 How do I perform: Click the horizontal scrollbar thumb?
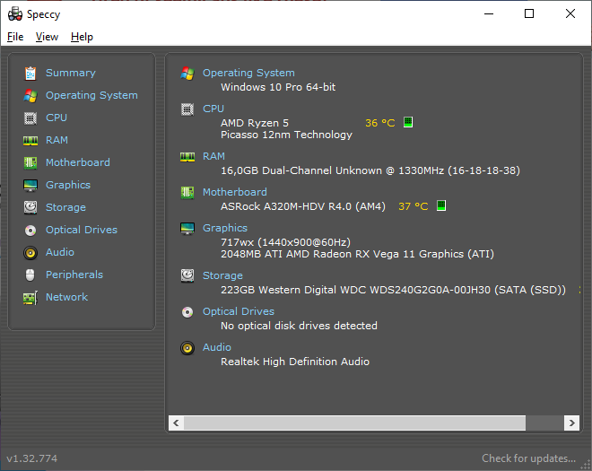tap(354, 423)
